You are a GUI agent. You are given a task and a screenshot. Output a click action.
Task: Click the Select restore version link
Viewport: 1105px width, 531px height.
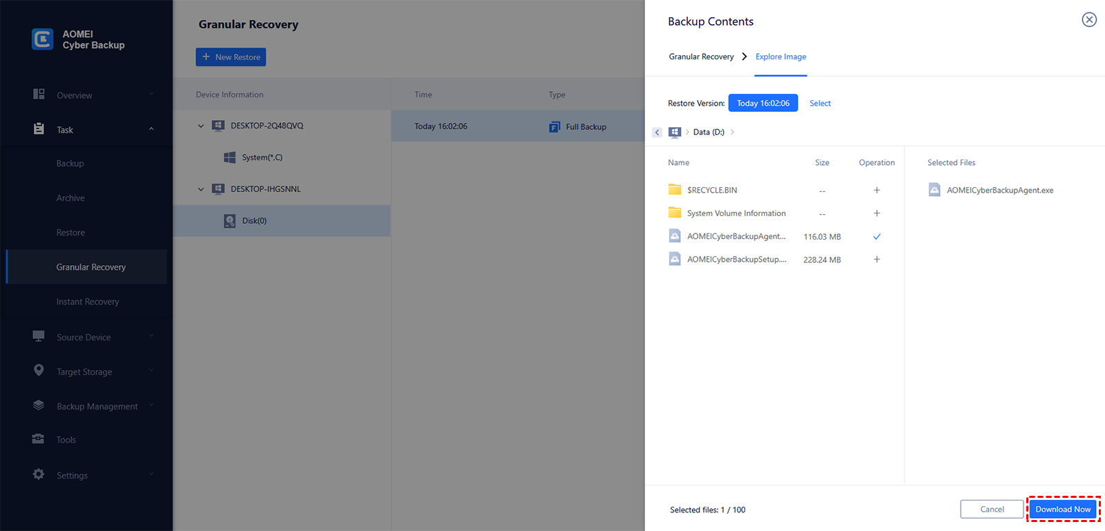click(820, 104)
